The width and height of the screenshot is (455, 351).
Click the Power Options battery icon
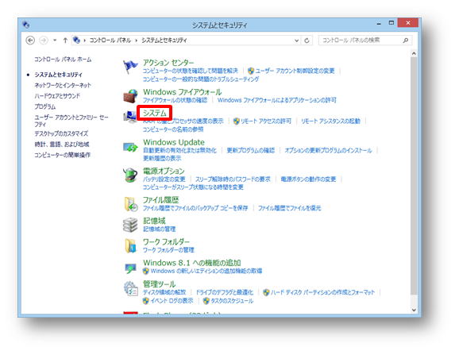point(130,175)
